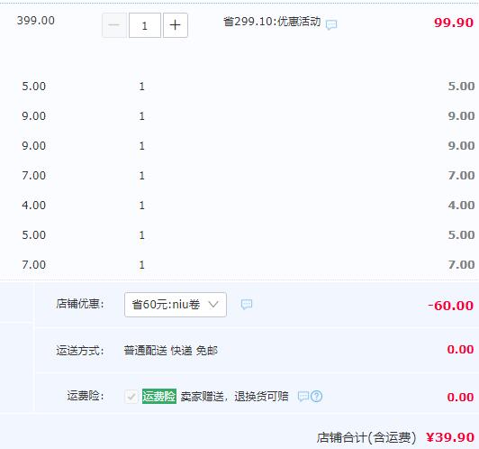Select the 399.00 original price
The height and width of the screenshot is (449, 479).
pos(36,21)
